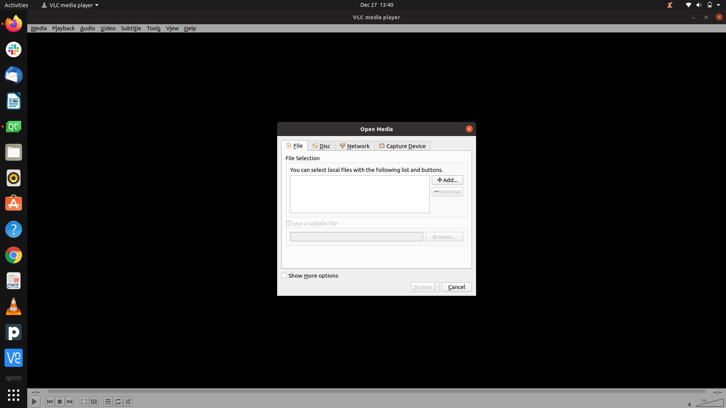Viewport: 726px width, 408px height.
Task: Expand the system menu arrow
Action: (718, 5)
